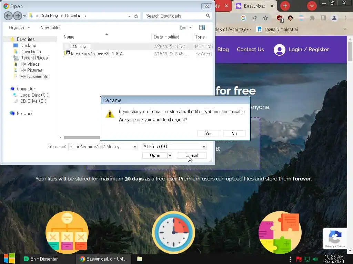The width and height of the screenshot is (353, 264).
Task: Click the share page icon in Chrome
Action: click(x=254, y=18)
